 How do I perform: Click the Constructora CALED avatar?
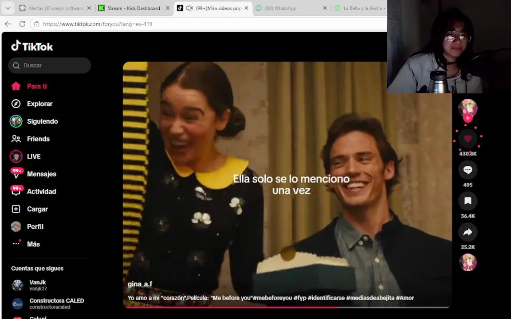[x=18, y=303]
